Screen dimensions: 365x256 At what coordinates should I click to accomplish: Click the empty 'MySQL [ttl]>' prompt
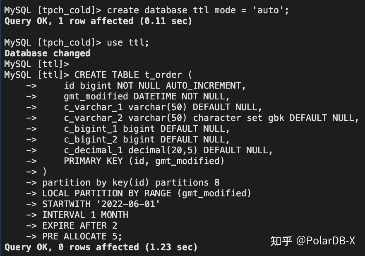tap(36, 64)
